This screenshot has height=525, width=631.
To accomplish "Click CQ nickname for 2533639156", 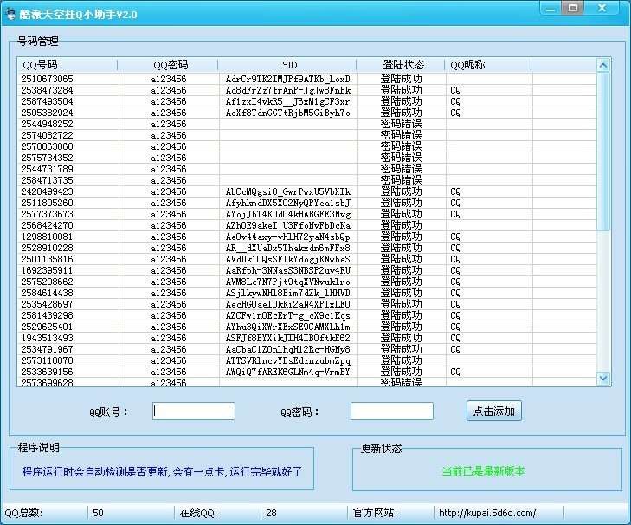I will pyautogui.click(x=455, y=373).
